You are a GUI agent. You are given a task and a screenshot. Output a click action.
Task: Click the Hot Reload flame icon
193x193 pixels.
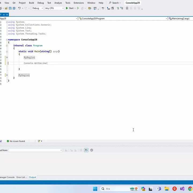[x=82, y=8]
